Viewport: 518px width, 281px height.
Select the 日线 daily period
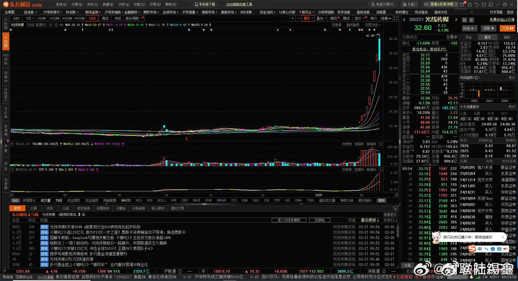point(92,18)
